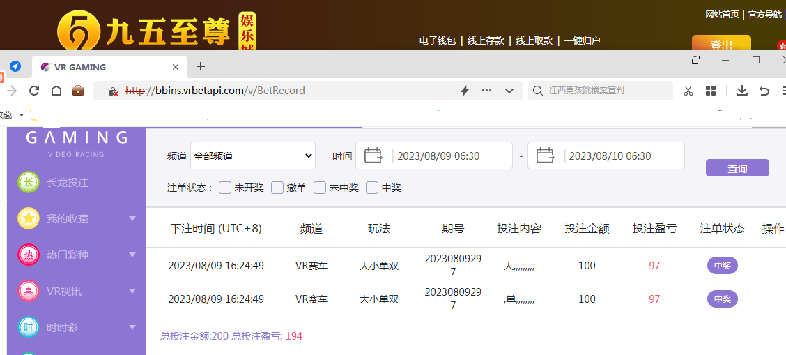Image resolution: width=786 pixels, height=355 pixels.
Task: Open the start date calendar icon
Action: [373, 156]
